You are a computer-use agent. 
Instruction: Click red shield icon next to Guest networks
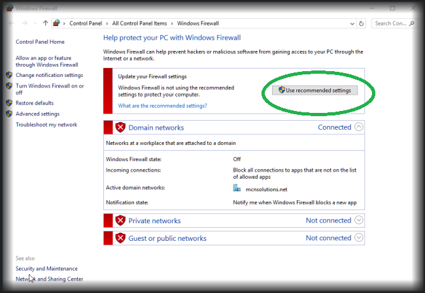pos(120,238)
